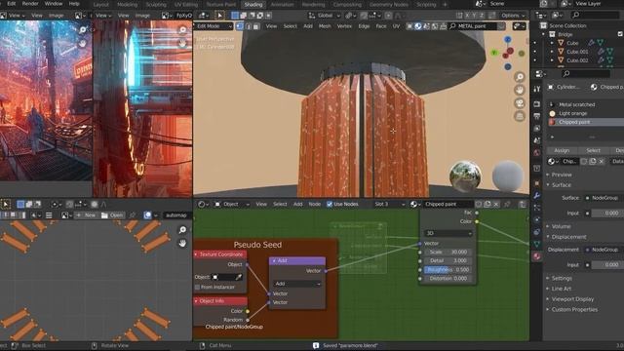Select the tweak cursor tool in viewport header

click(219, 16)
